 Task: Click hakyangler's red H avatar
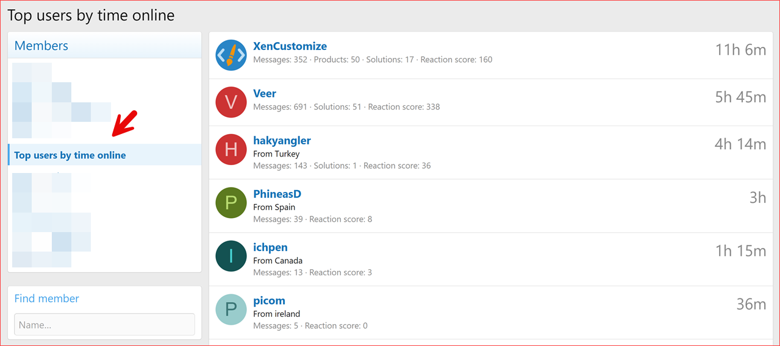(231, 150)
